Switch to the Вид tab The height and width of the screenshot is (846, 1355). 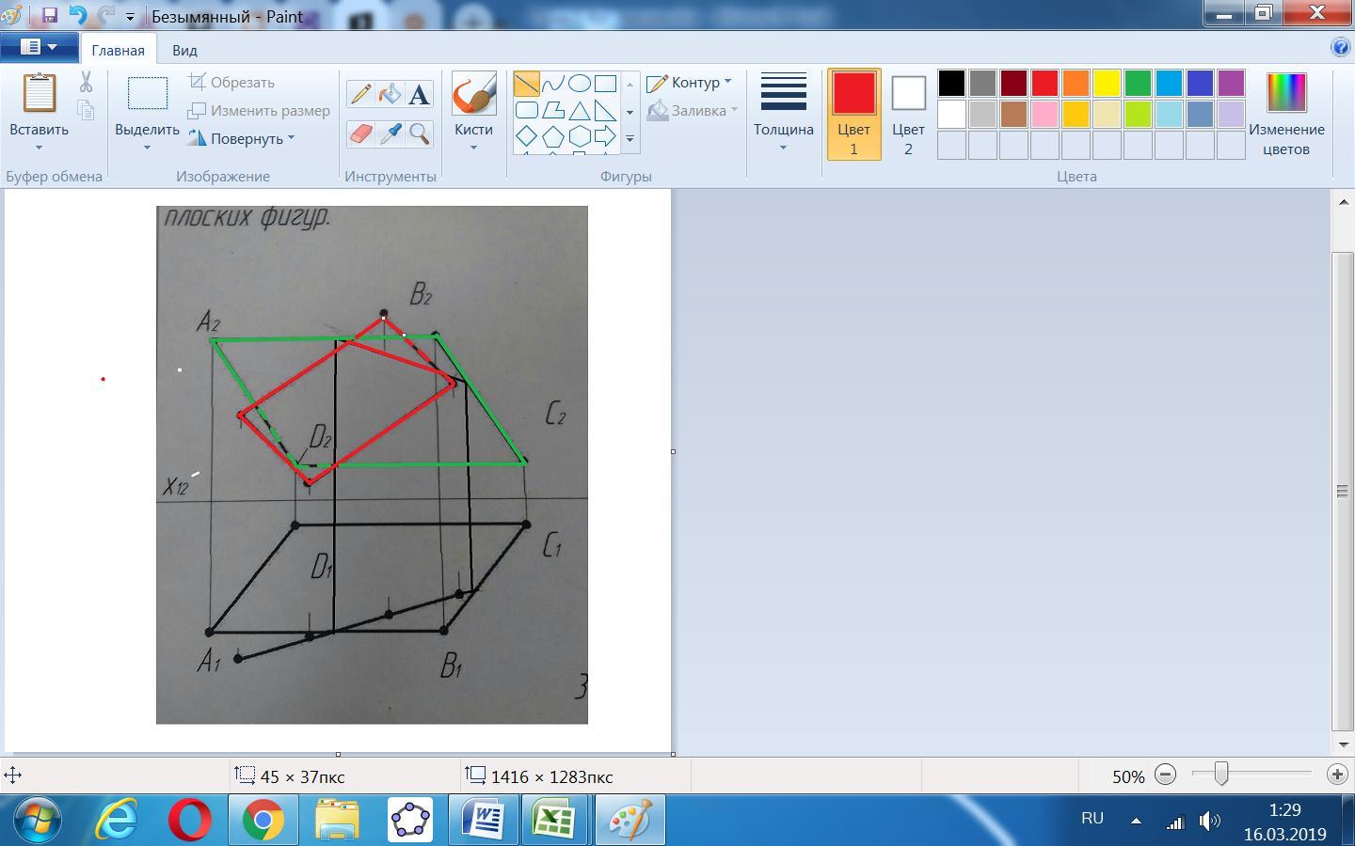click(x=184, y=50)
